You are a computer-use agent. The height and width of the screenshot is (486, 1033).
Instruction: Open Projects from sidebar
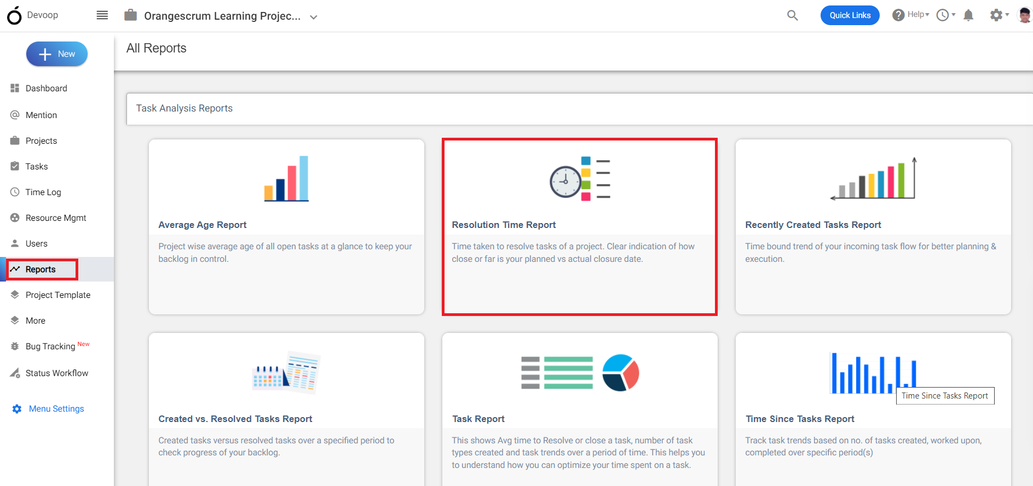click(x=41, y=141)
